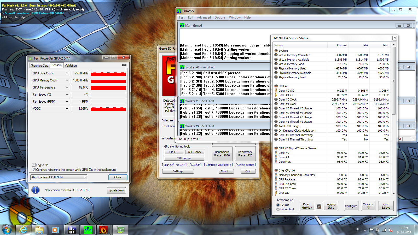This screenshot has height=235, width=418.
Task: Click the network signal icon in system tray
Action: click(384, 230)
